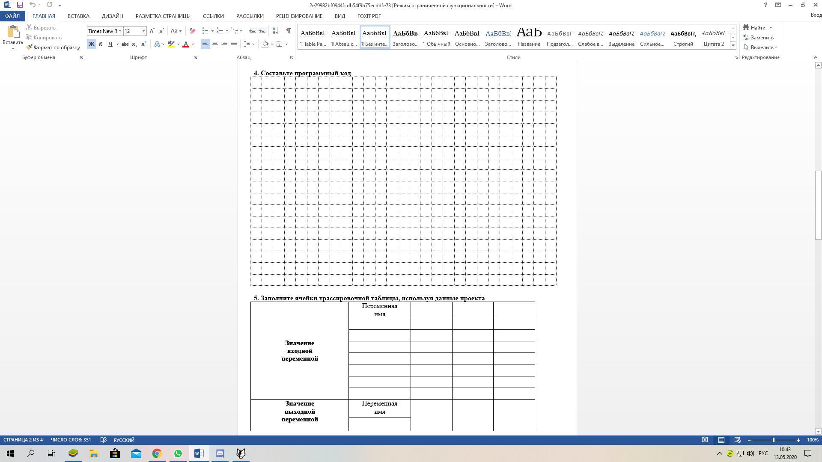Open Chrome from the Windows taskbar
Screen dimensions: 822x462
click(157, 453)
